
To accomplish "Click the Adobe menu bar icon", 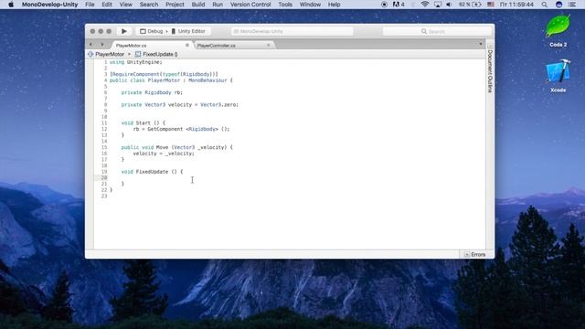I will (x=399, y=5).
